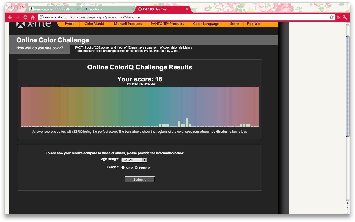Open the ColorMunki menu
This screenshot has width=355, height=222.
click(x=94, y=24)
